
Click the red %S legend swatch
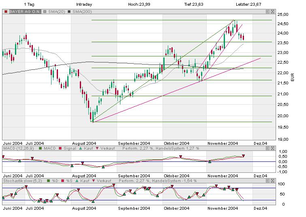(63, 181)
